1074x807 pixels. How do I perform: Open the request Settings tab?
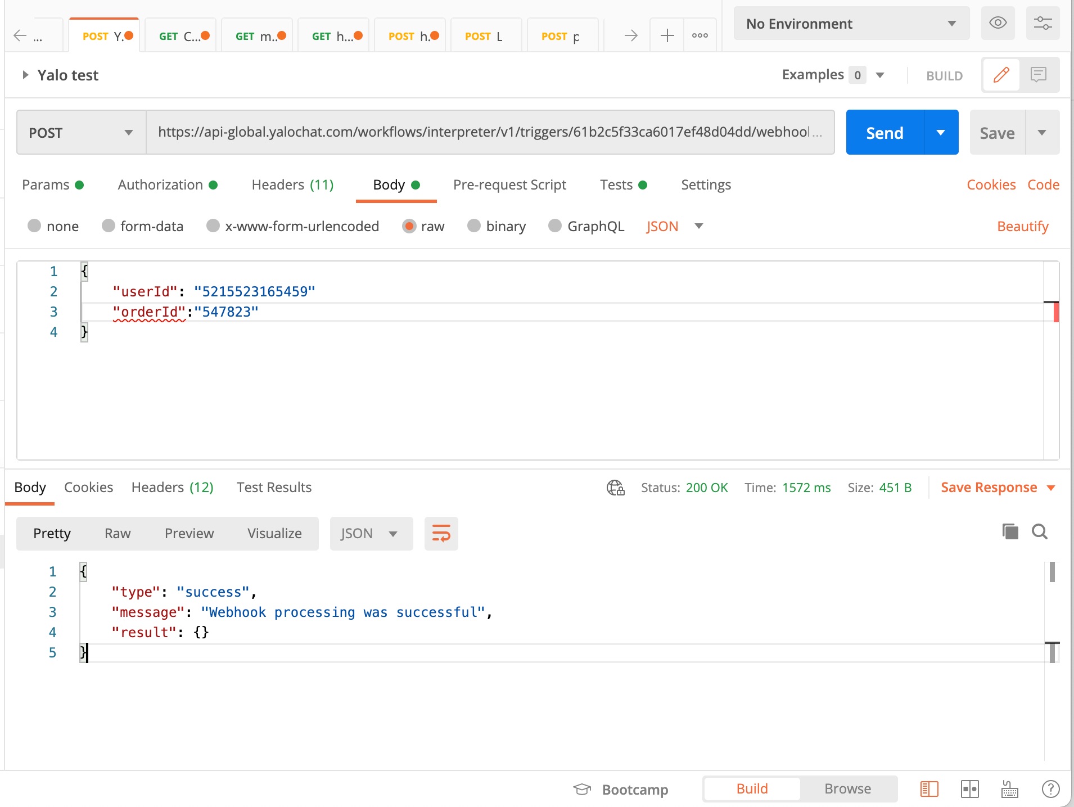point(706,185)
